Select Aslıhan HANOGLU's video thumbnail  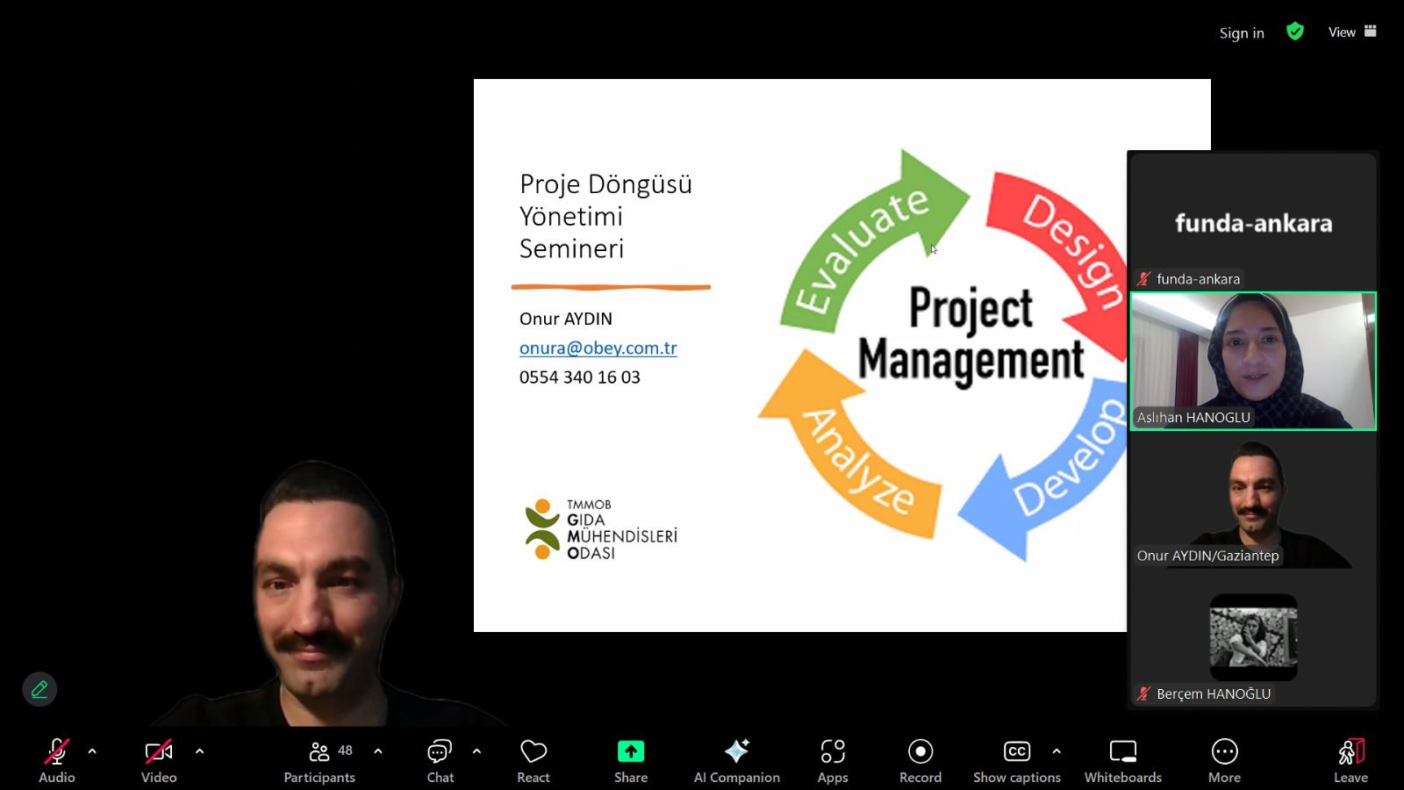pyautogui.click(x=1252, y=361)
